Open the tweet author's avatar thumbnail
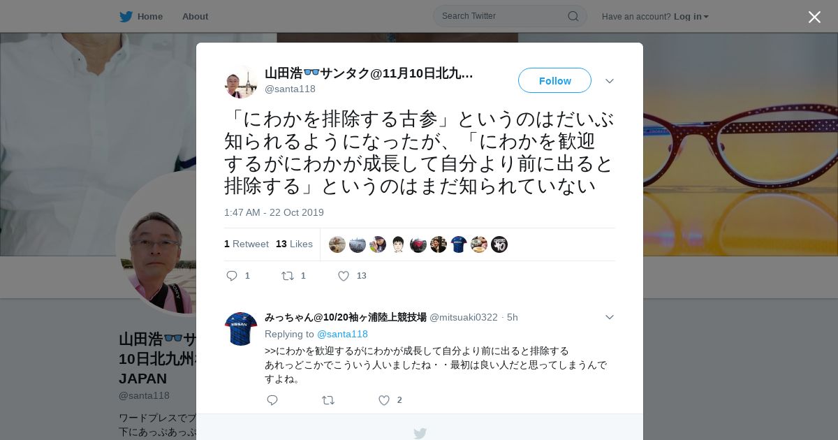This screenshot has height=440, width=838. tap(241, 82)
